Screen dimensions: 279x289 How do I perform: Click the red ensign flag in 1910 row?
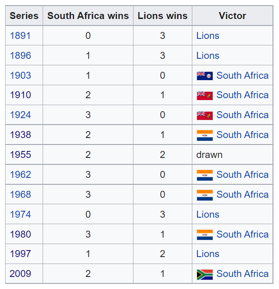click(205, 96)
